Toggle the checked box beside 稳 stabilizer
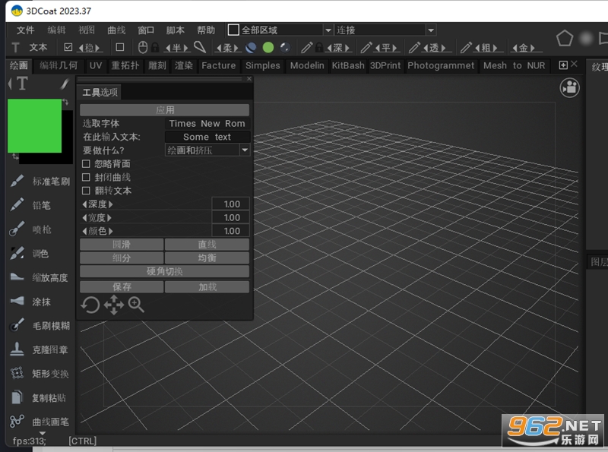608x452 pixels. click(68, 47)
